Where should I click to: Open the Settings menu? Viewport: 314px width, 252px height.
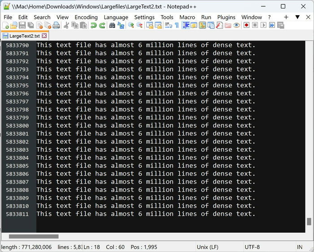click(x=144, y=17)
